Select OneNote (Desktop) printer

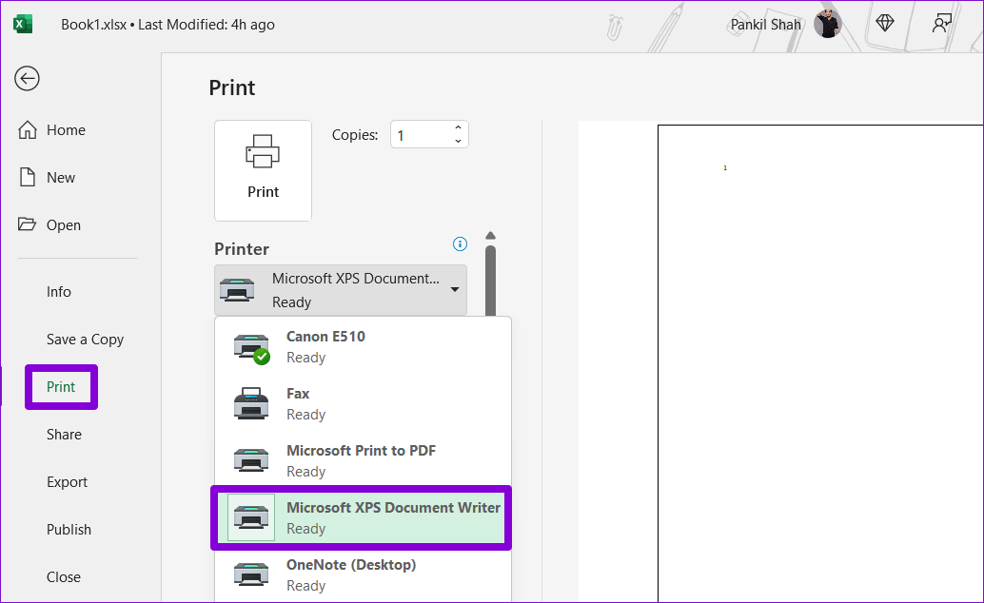click(x=362, y=574)
